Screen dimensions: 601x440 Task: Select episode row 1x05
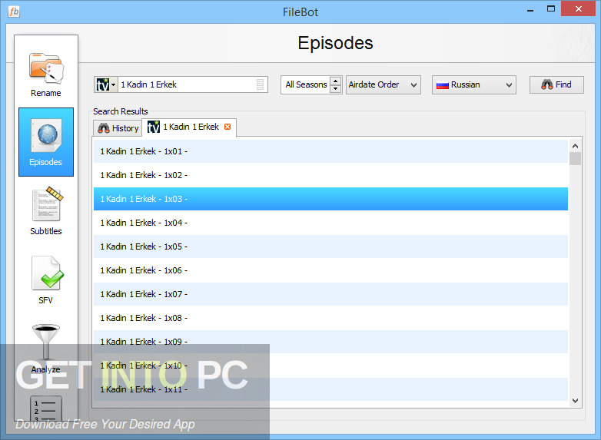(x=330, y=246)
